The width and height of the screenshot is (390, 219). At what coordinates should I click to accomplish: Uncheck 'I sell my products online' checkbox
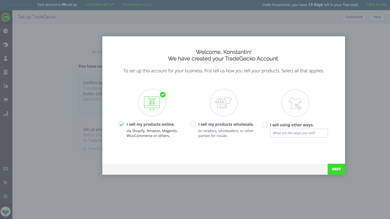click(121, 124)
